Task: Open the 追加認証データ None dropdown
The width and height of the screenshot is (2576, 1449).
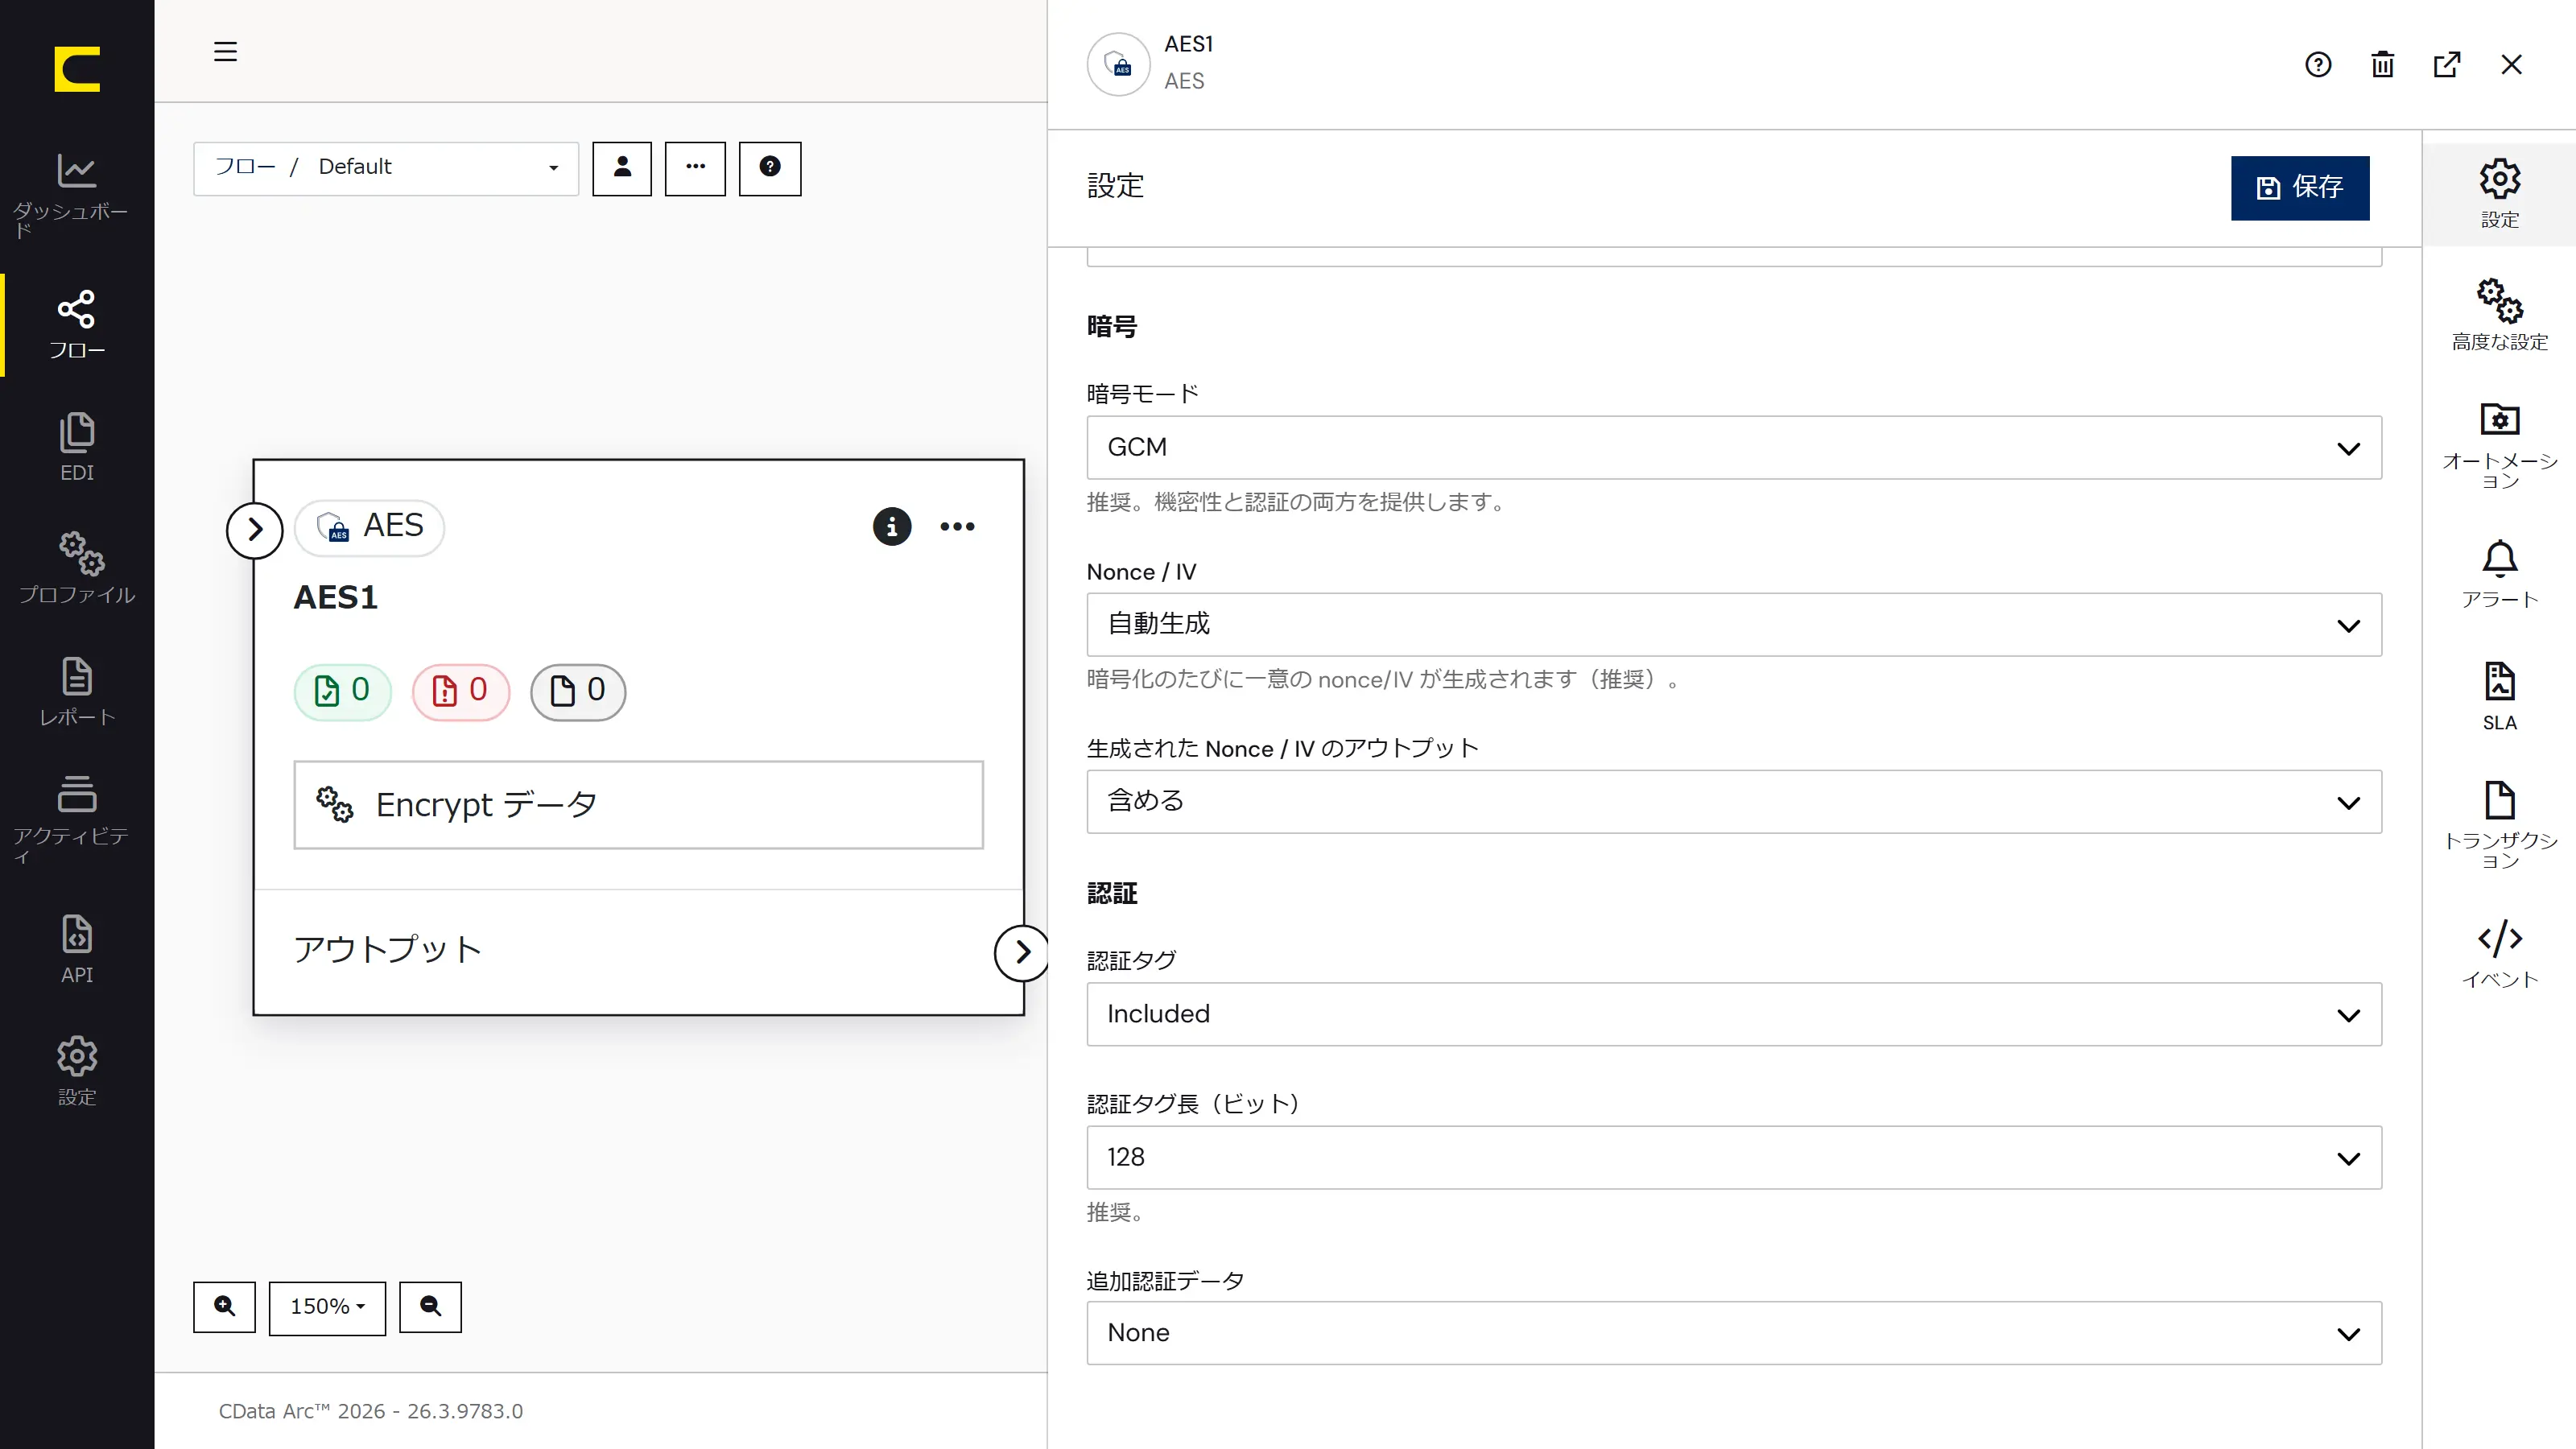Action: 1734,1333
